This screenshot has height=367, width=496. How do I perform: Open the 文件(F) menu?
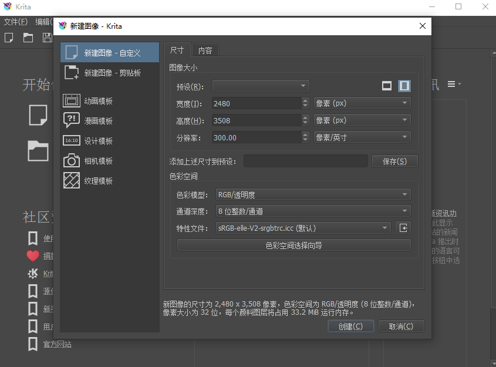(16, 22)
